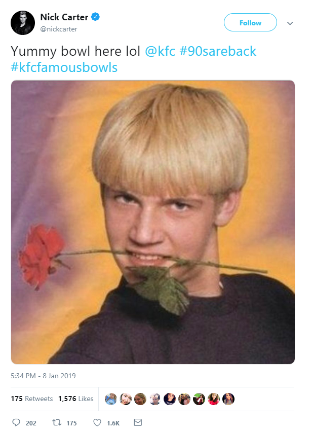View the 1,576 Likes list
The image size is (312, 432).
pyautogui.click(x=76, y=399)
